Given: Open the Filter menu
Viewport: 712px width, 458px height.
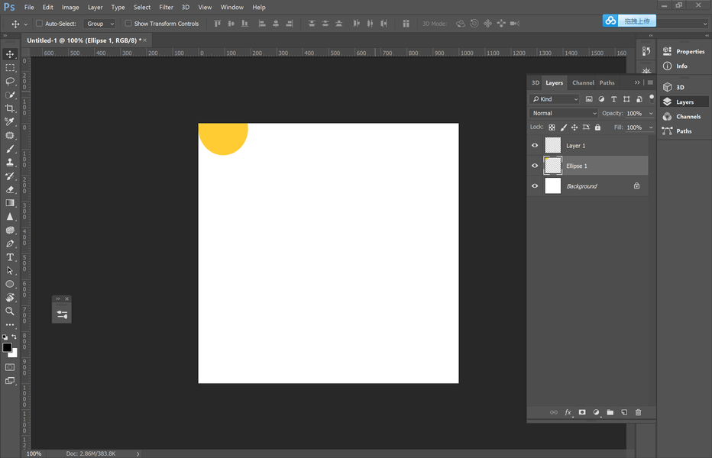Looking at the screenshot, I should coord(167,8).
